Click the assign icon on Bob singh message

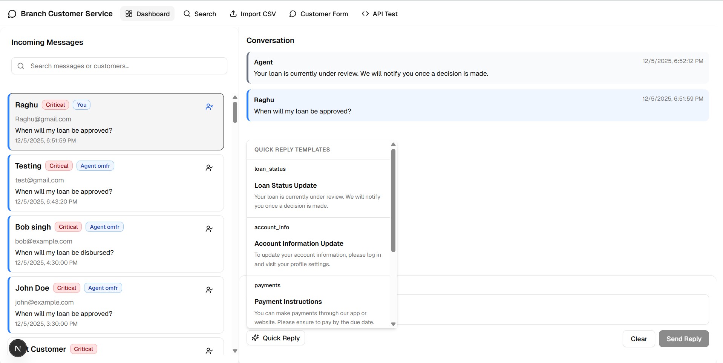pos(209,229)
